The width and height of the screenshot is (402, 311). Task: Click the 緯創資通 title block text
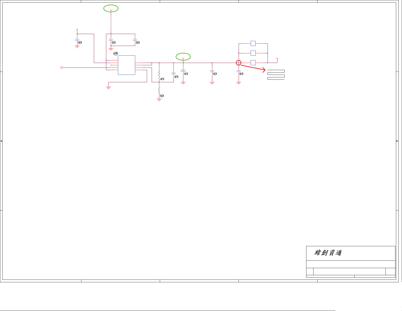[328, 253]
